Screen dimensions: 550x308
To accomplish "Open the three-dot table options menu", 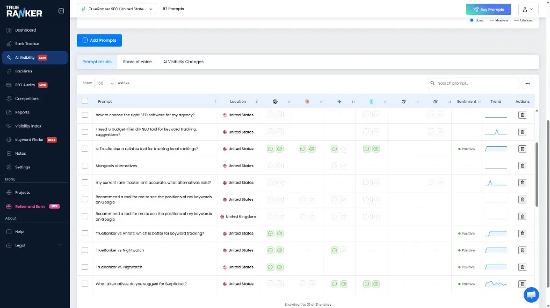I will 527,84.
